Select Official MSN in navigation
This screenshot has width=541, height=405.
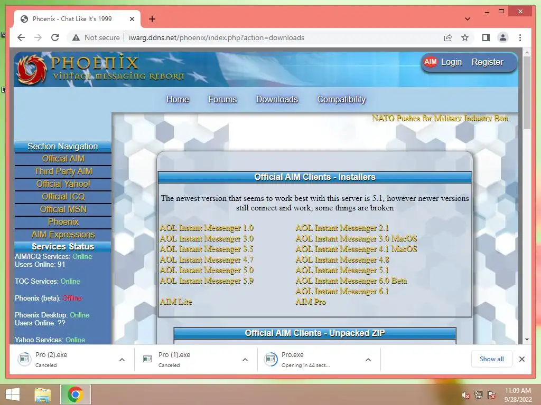(x=63, y=209)
